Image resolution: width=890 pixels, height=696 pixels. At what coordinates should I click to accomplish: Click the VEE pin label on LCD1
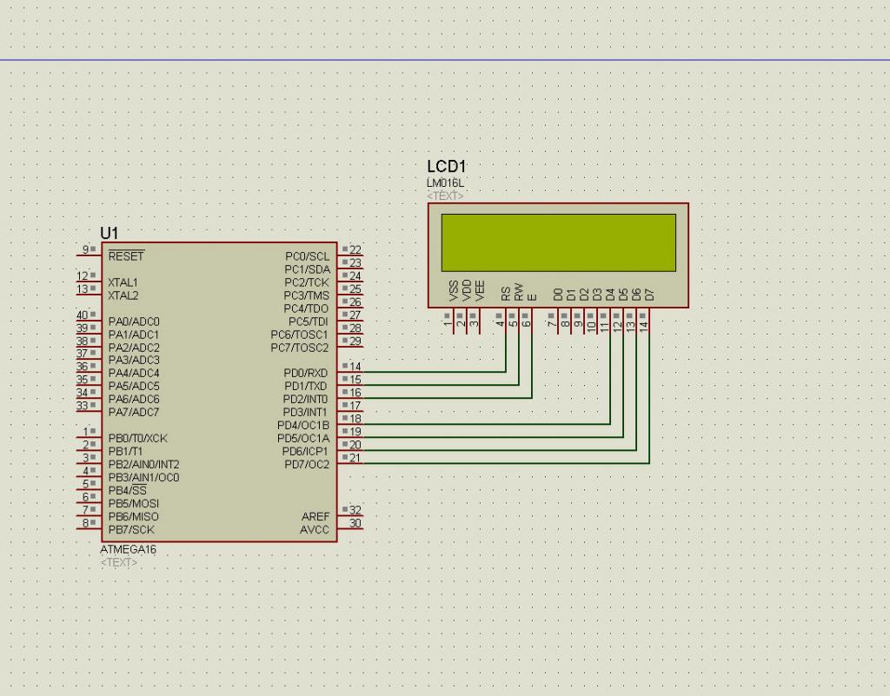[480, 291]
